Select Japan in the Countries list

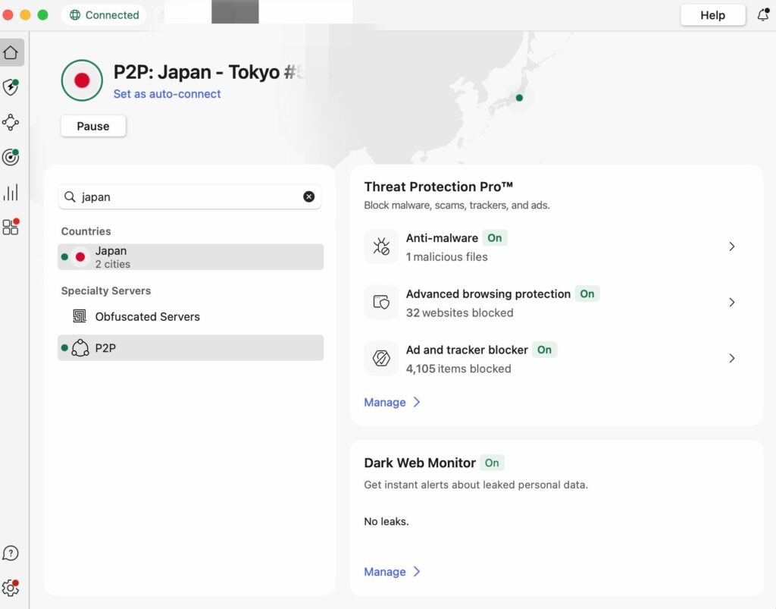pos(190,257)
